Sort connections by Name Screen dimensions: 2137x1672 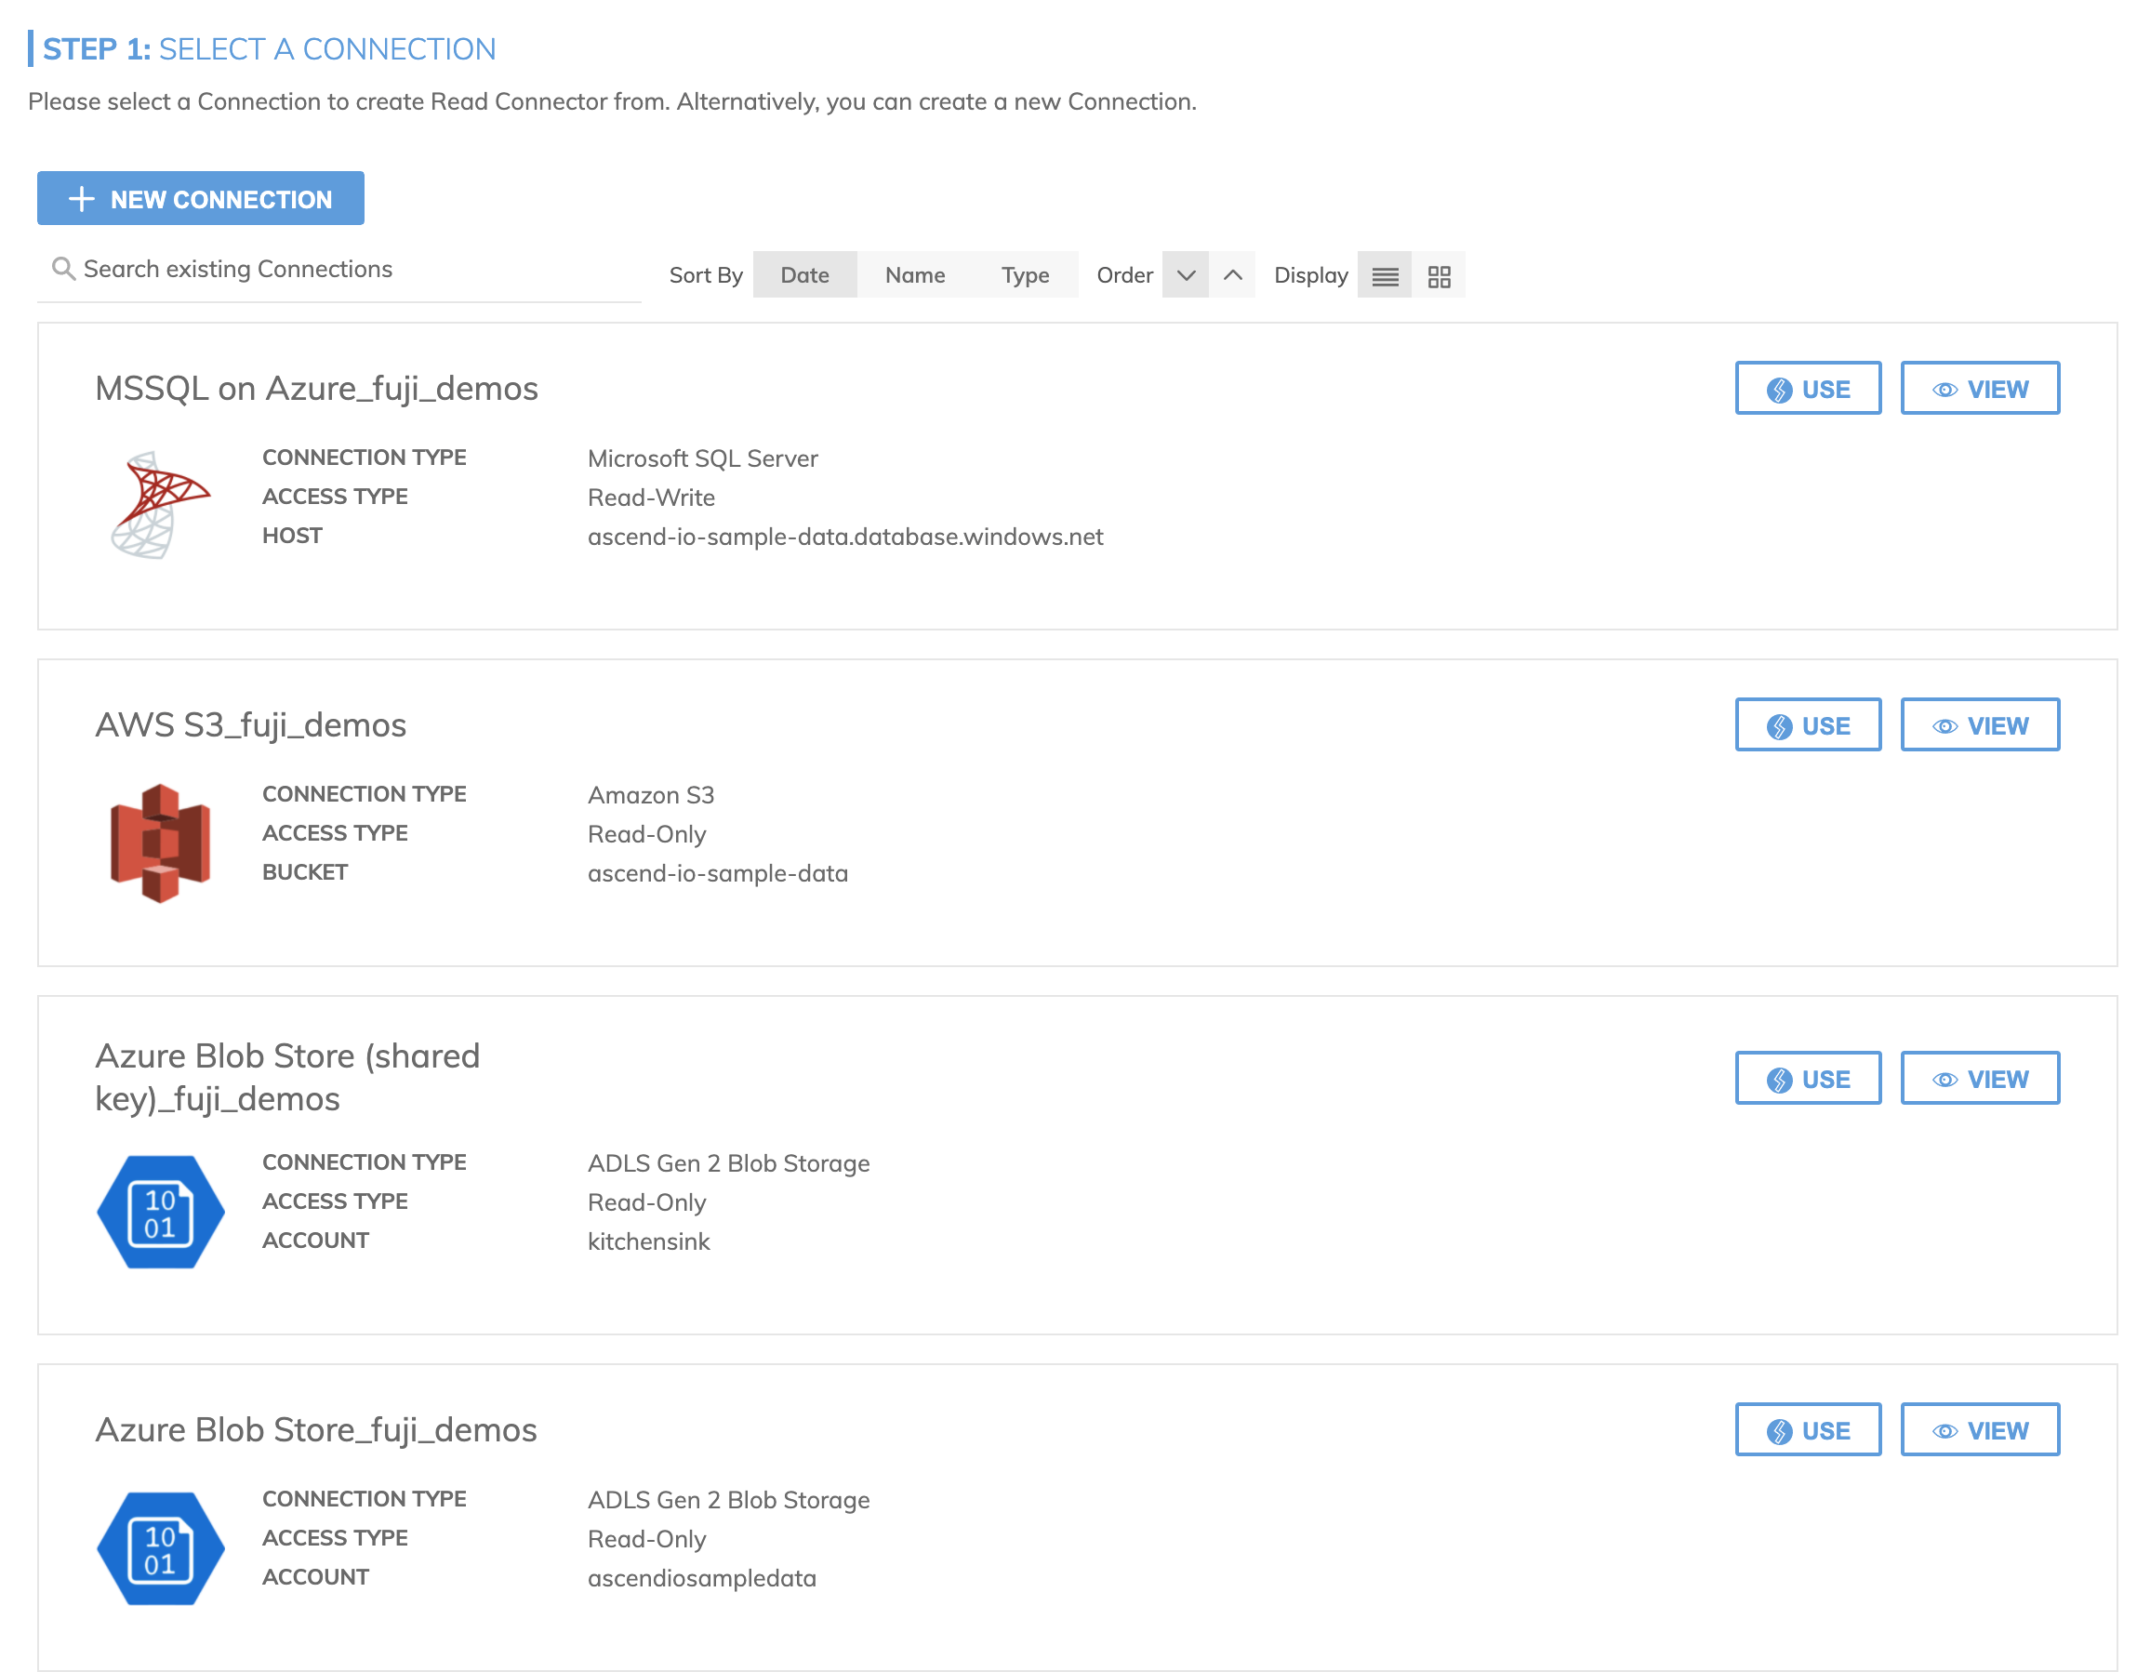[914, 276]
